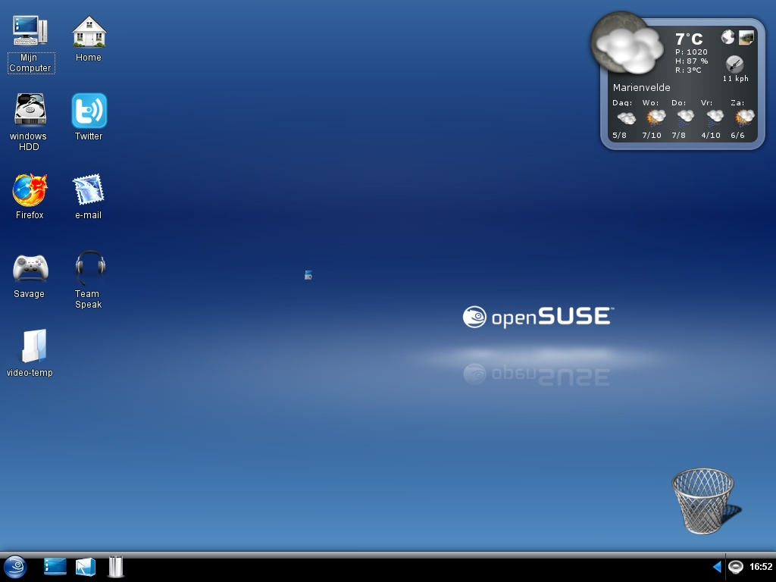Open the video-temp folder icon
Screen dimensions: 776x582
click(x=34, y=346)
